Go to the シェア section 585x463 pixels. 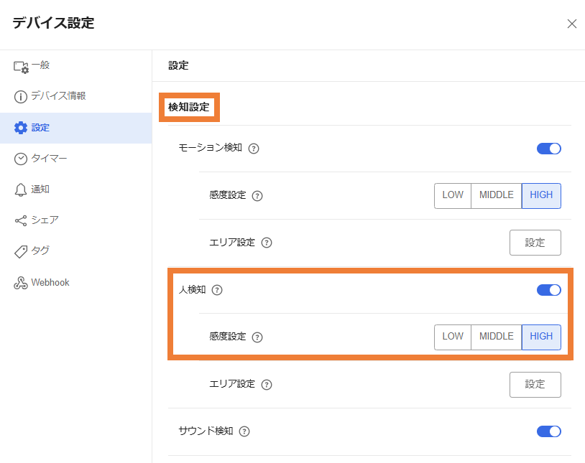45,220
